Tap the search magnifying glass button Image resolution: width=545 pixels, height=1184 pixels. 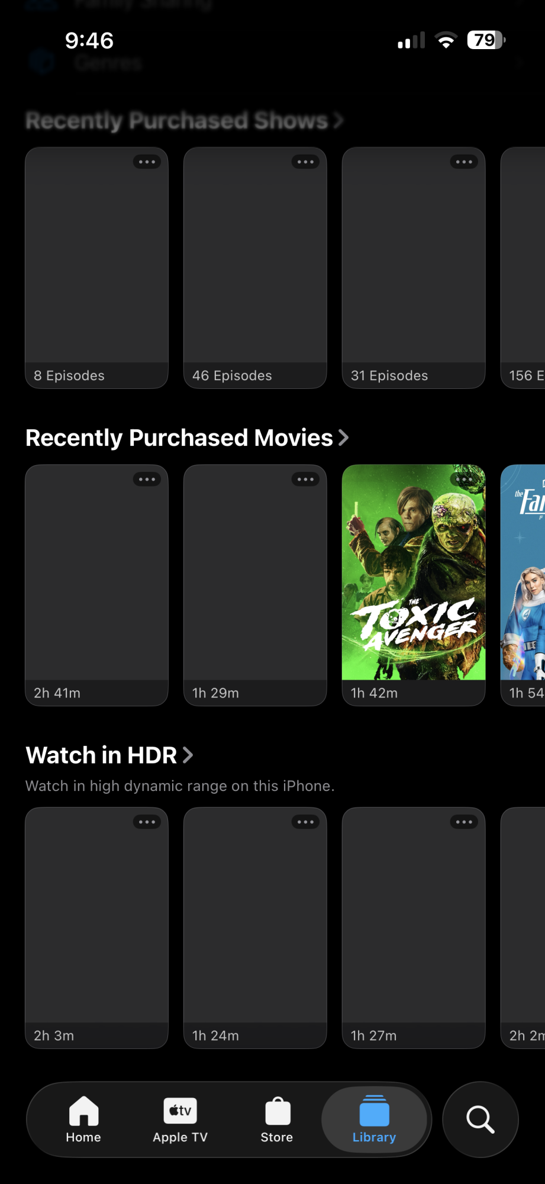pos(480,1119)
